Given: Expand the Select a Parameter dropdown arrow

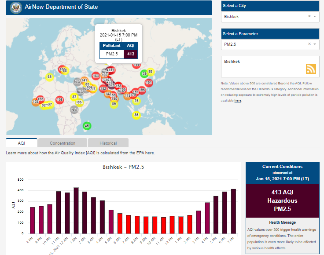Looking at the screenshot, I should [x=315, y=44].
